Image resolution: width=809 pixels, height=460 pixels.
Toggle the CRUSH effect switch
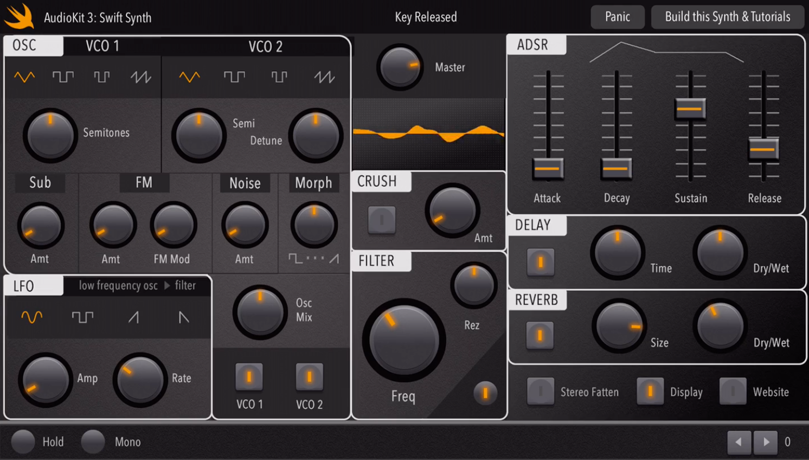382,220
